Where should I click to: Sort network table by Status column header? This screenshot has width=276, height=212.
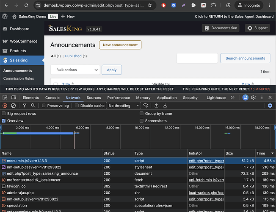pyautogui.click(x=118, y=153)
